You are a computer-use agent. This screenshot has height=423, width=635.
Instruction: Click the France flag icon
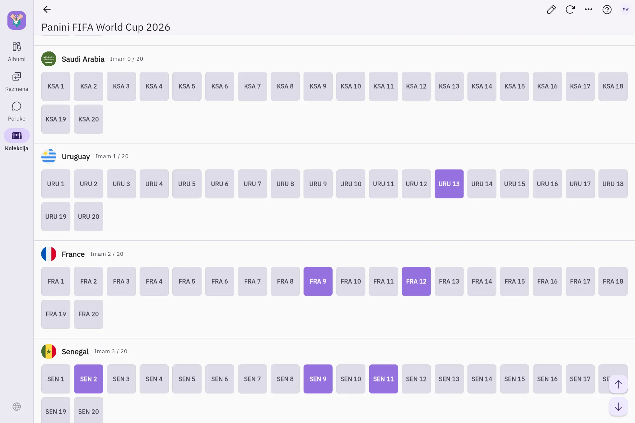[49, 254]
